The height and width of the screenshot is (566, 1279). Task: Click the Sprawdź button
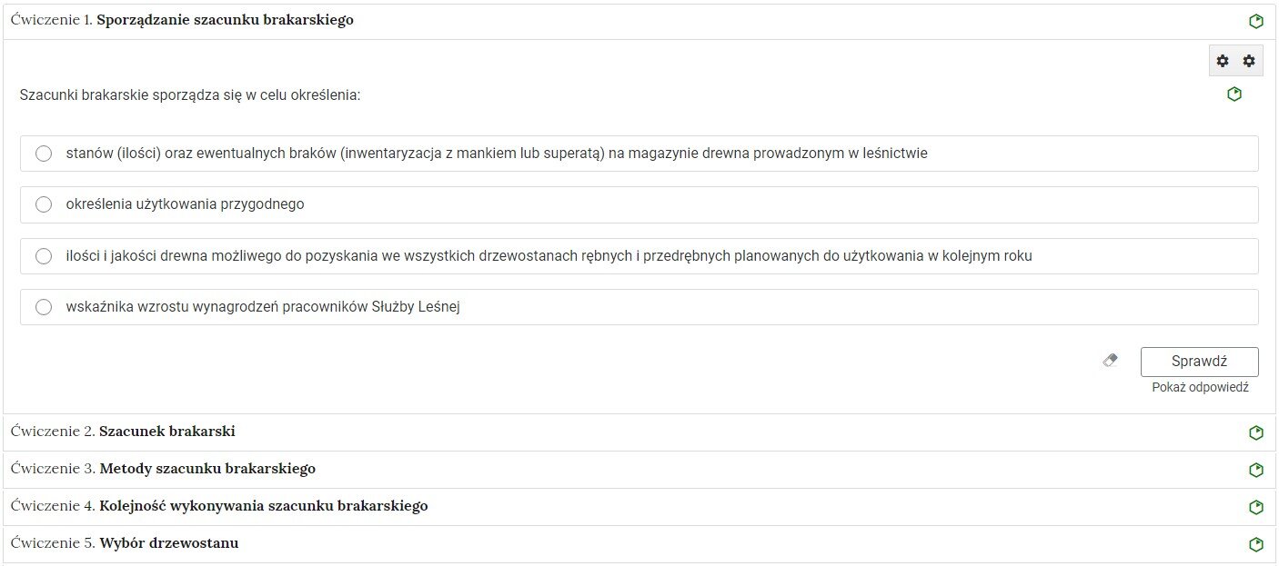tap(1199, 362)
